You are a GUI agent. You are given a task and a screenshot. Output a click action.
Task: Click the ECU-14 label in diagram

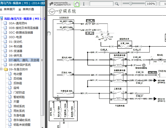click(161, 99)
